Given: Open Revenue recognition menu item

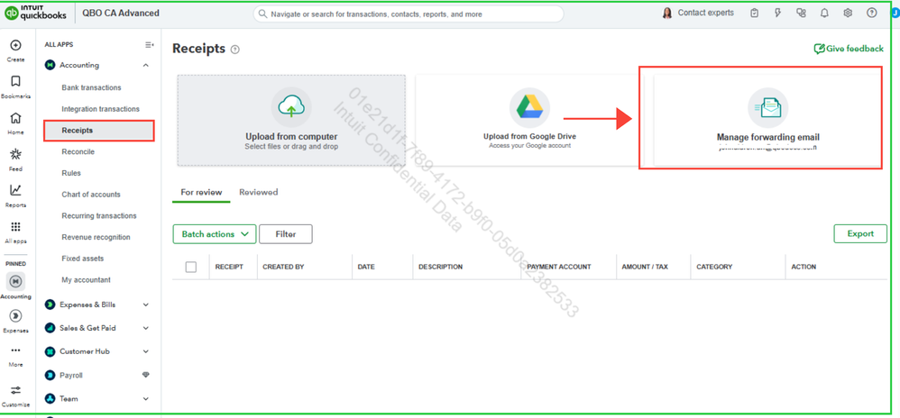Looking at the screenshot, I should coord(96,237).
